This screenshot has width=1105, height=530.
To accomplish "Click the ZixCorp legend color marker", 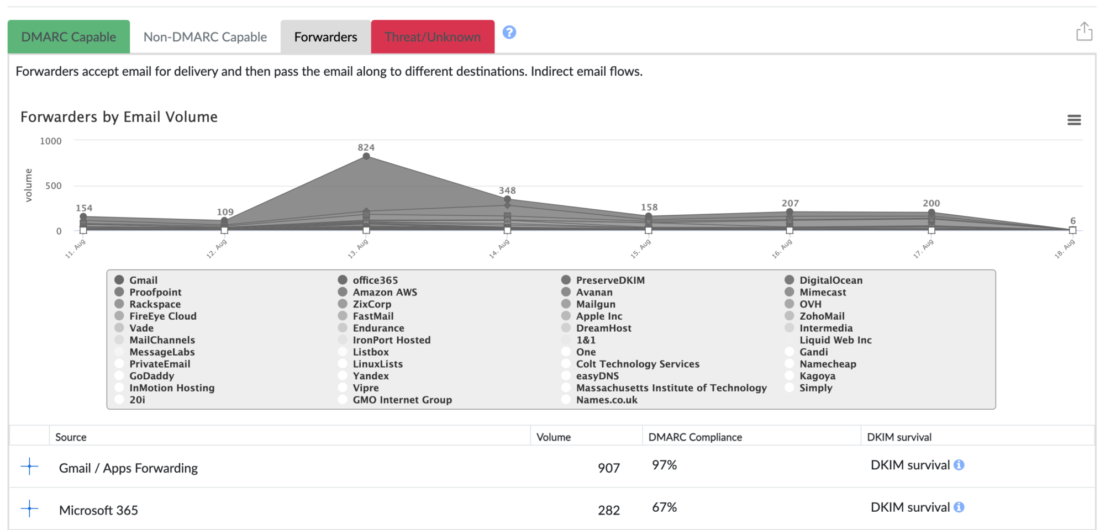I will 343,304.
